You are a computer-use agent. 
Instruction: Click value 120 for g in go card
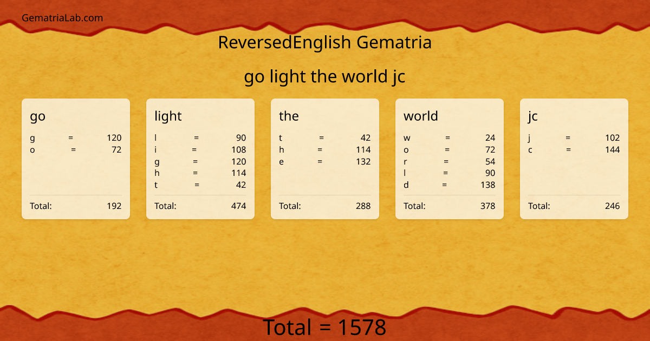tap(114, 137)
